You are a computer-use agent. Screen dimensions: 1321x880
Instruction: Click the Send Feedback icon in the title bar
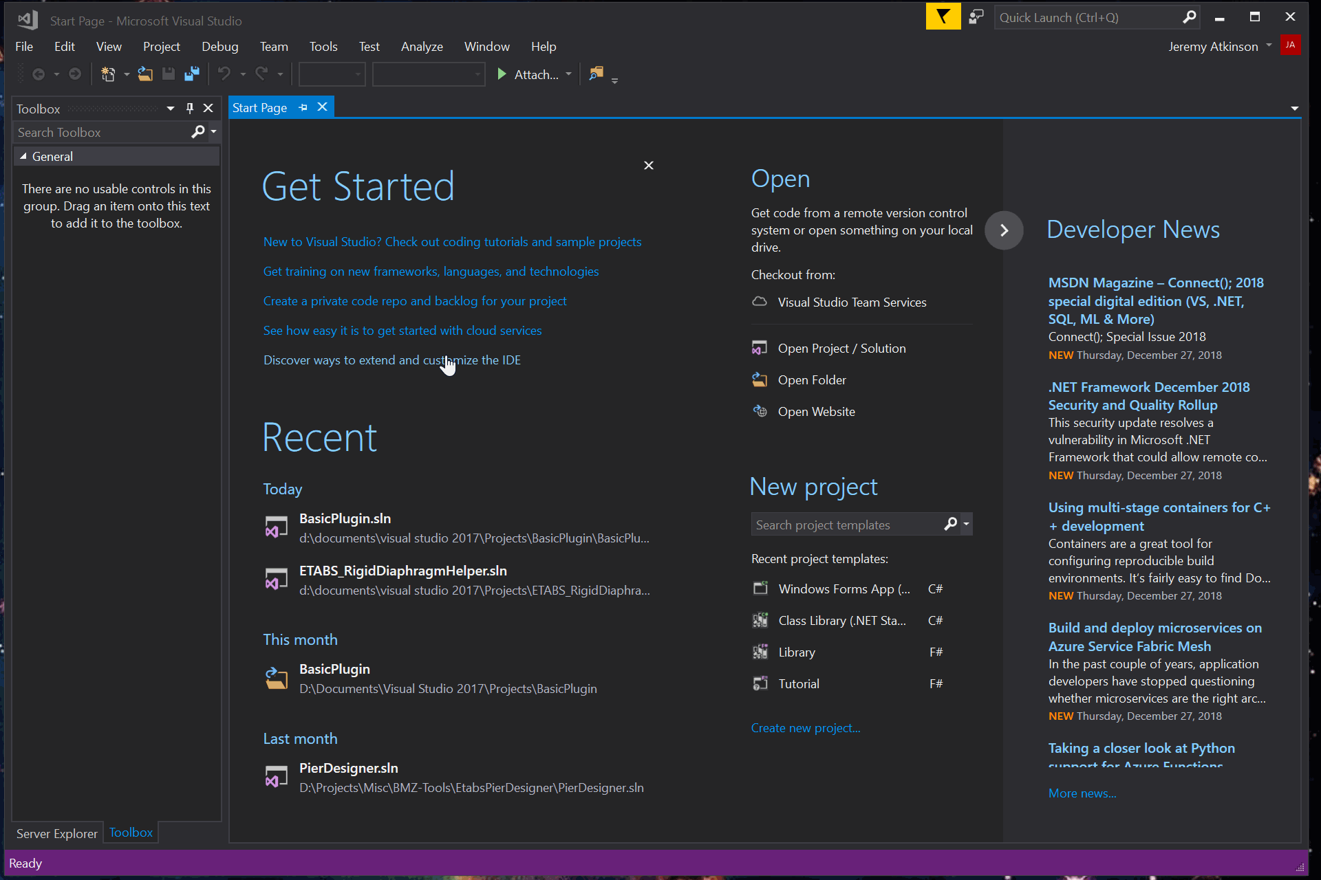tap(976, 17)
